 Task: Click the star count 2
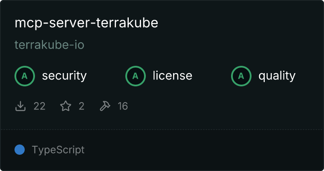pyautogui.click(x=81, y=106)
